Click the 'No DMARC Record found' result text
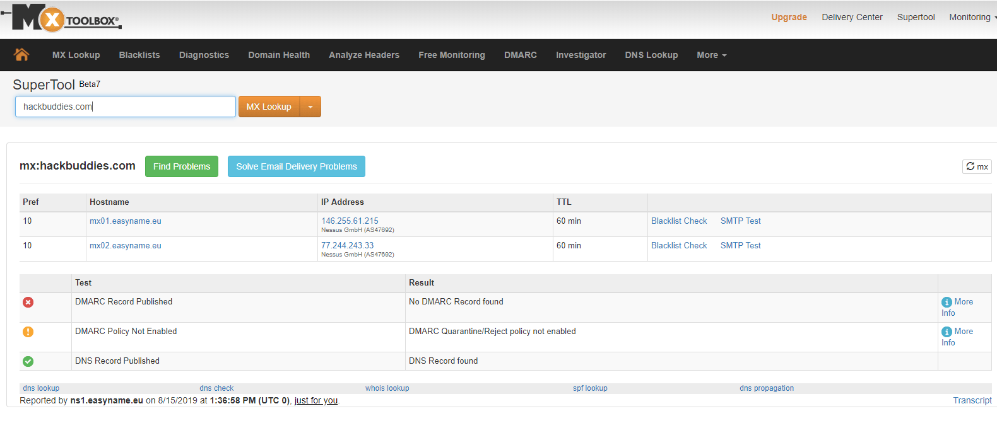 (x=456, y=302)
